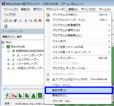Select コマンドビルダー... menu item

(x=78, y=58)
